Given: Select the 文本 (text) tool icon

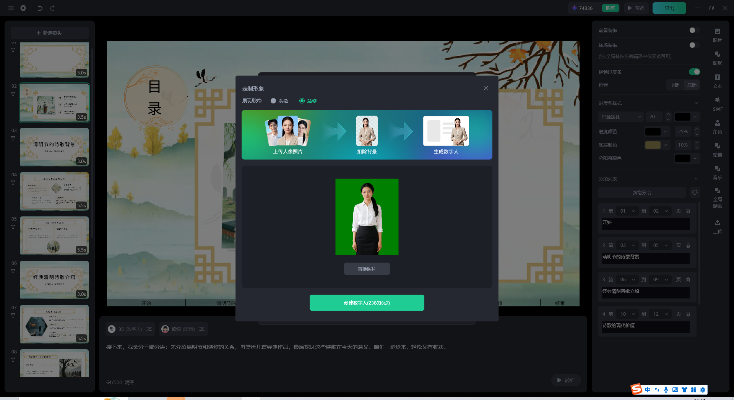Looking at the screenshot, I should (x=717, y=80).
